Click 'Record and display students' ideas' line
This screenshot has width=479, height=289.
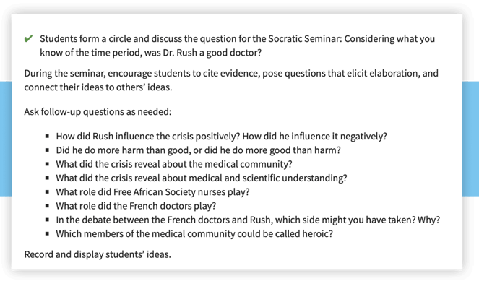98,254
